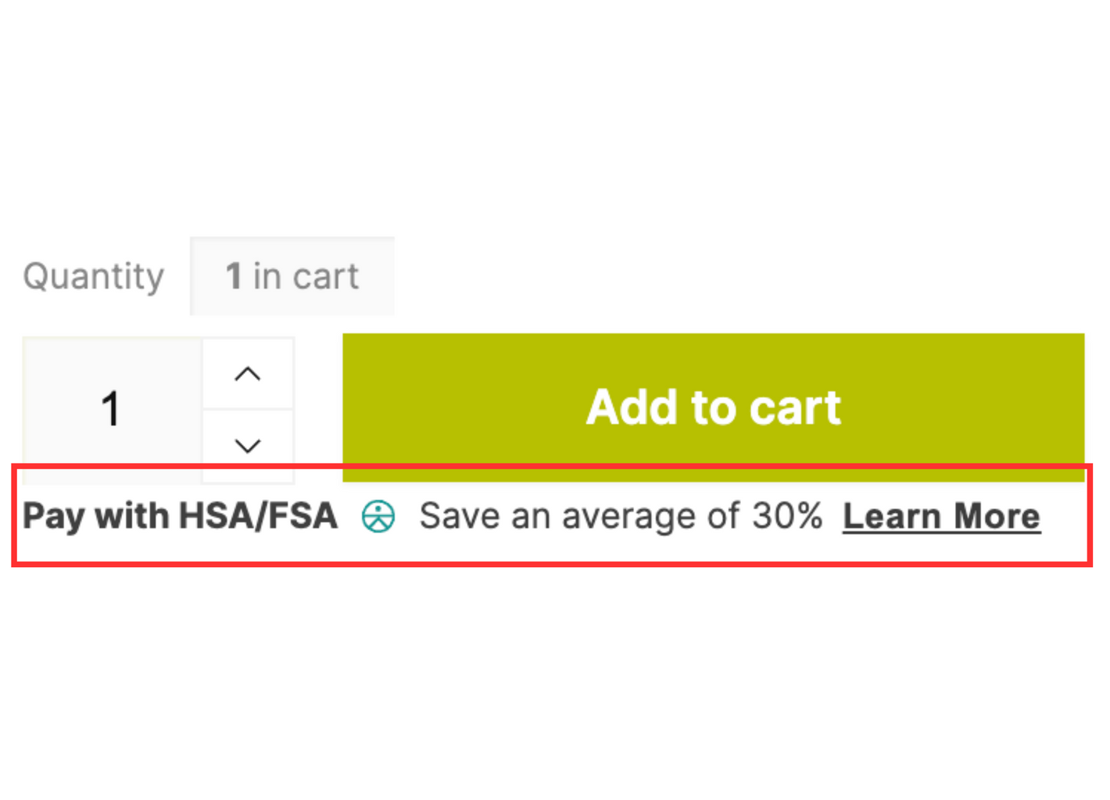Viewport: 1110px width, 800px height.
Task: Click the "1 in cart" badge
Action: tap(292, 276)
